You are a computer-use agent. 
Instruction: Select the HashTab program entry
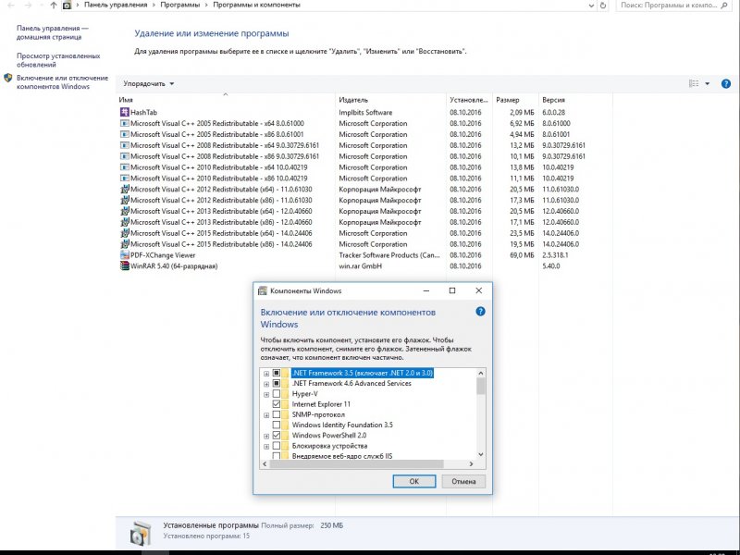pos(143,112)
